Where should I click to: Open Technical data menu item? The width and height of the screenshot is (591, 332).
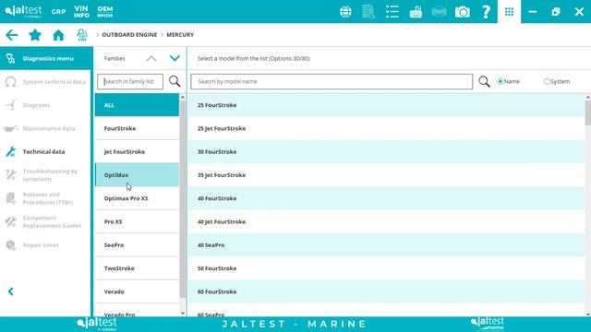click(46, 151)
